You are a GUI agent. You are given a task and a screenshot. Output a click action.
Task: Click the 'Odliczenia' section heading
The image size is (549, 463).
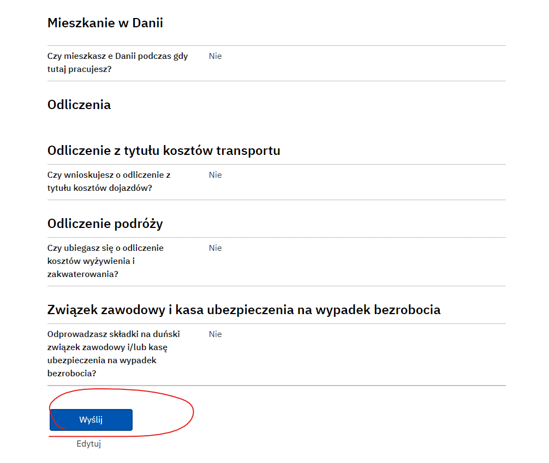point(79,105)
